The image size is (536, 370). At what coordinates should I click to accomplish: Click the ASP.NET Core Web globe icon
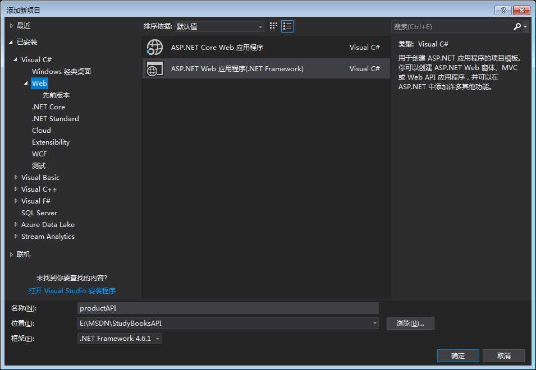point(154,47)
